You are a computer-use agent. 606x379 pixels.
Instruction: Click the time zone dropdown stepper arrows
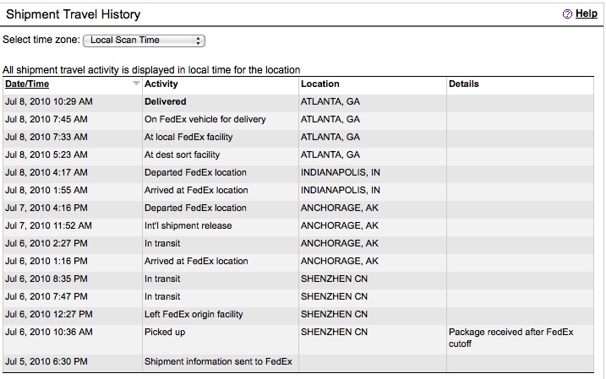point(198,41)
